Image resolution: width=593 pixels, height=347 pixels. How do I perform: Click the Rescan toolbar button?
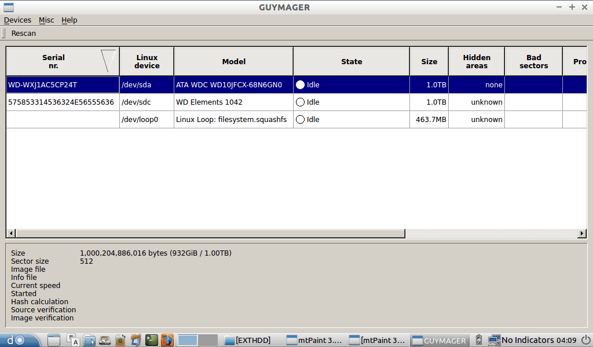pos(23,33)
